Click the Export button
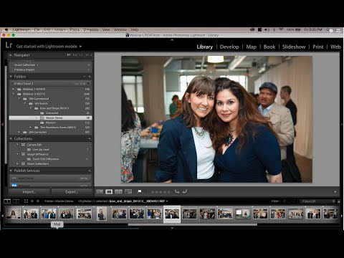Screen dimensions: 344x258 [72, 192]
